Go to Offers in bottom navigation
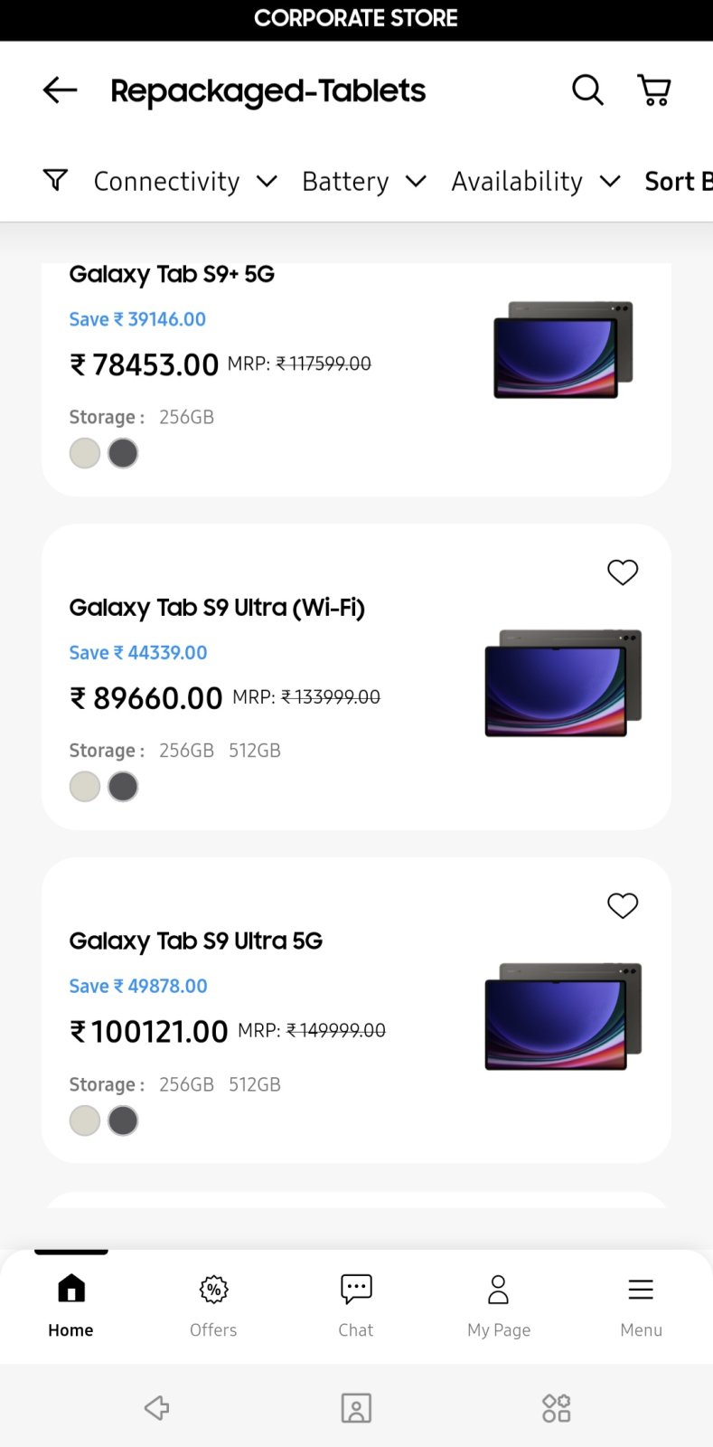 pyautogui.click(x=213, y=1302)
